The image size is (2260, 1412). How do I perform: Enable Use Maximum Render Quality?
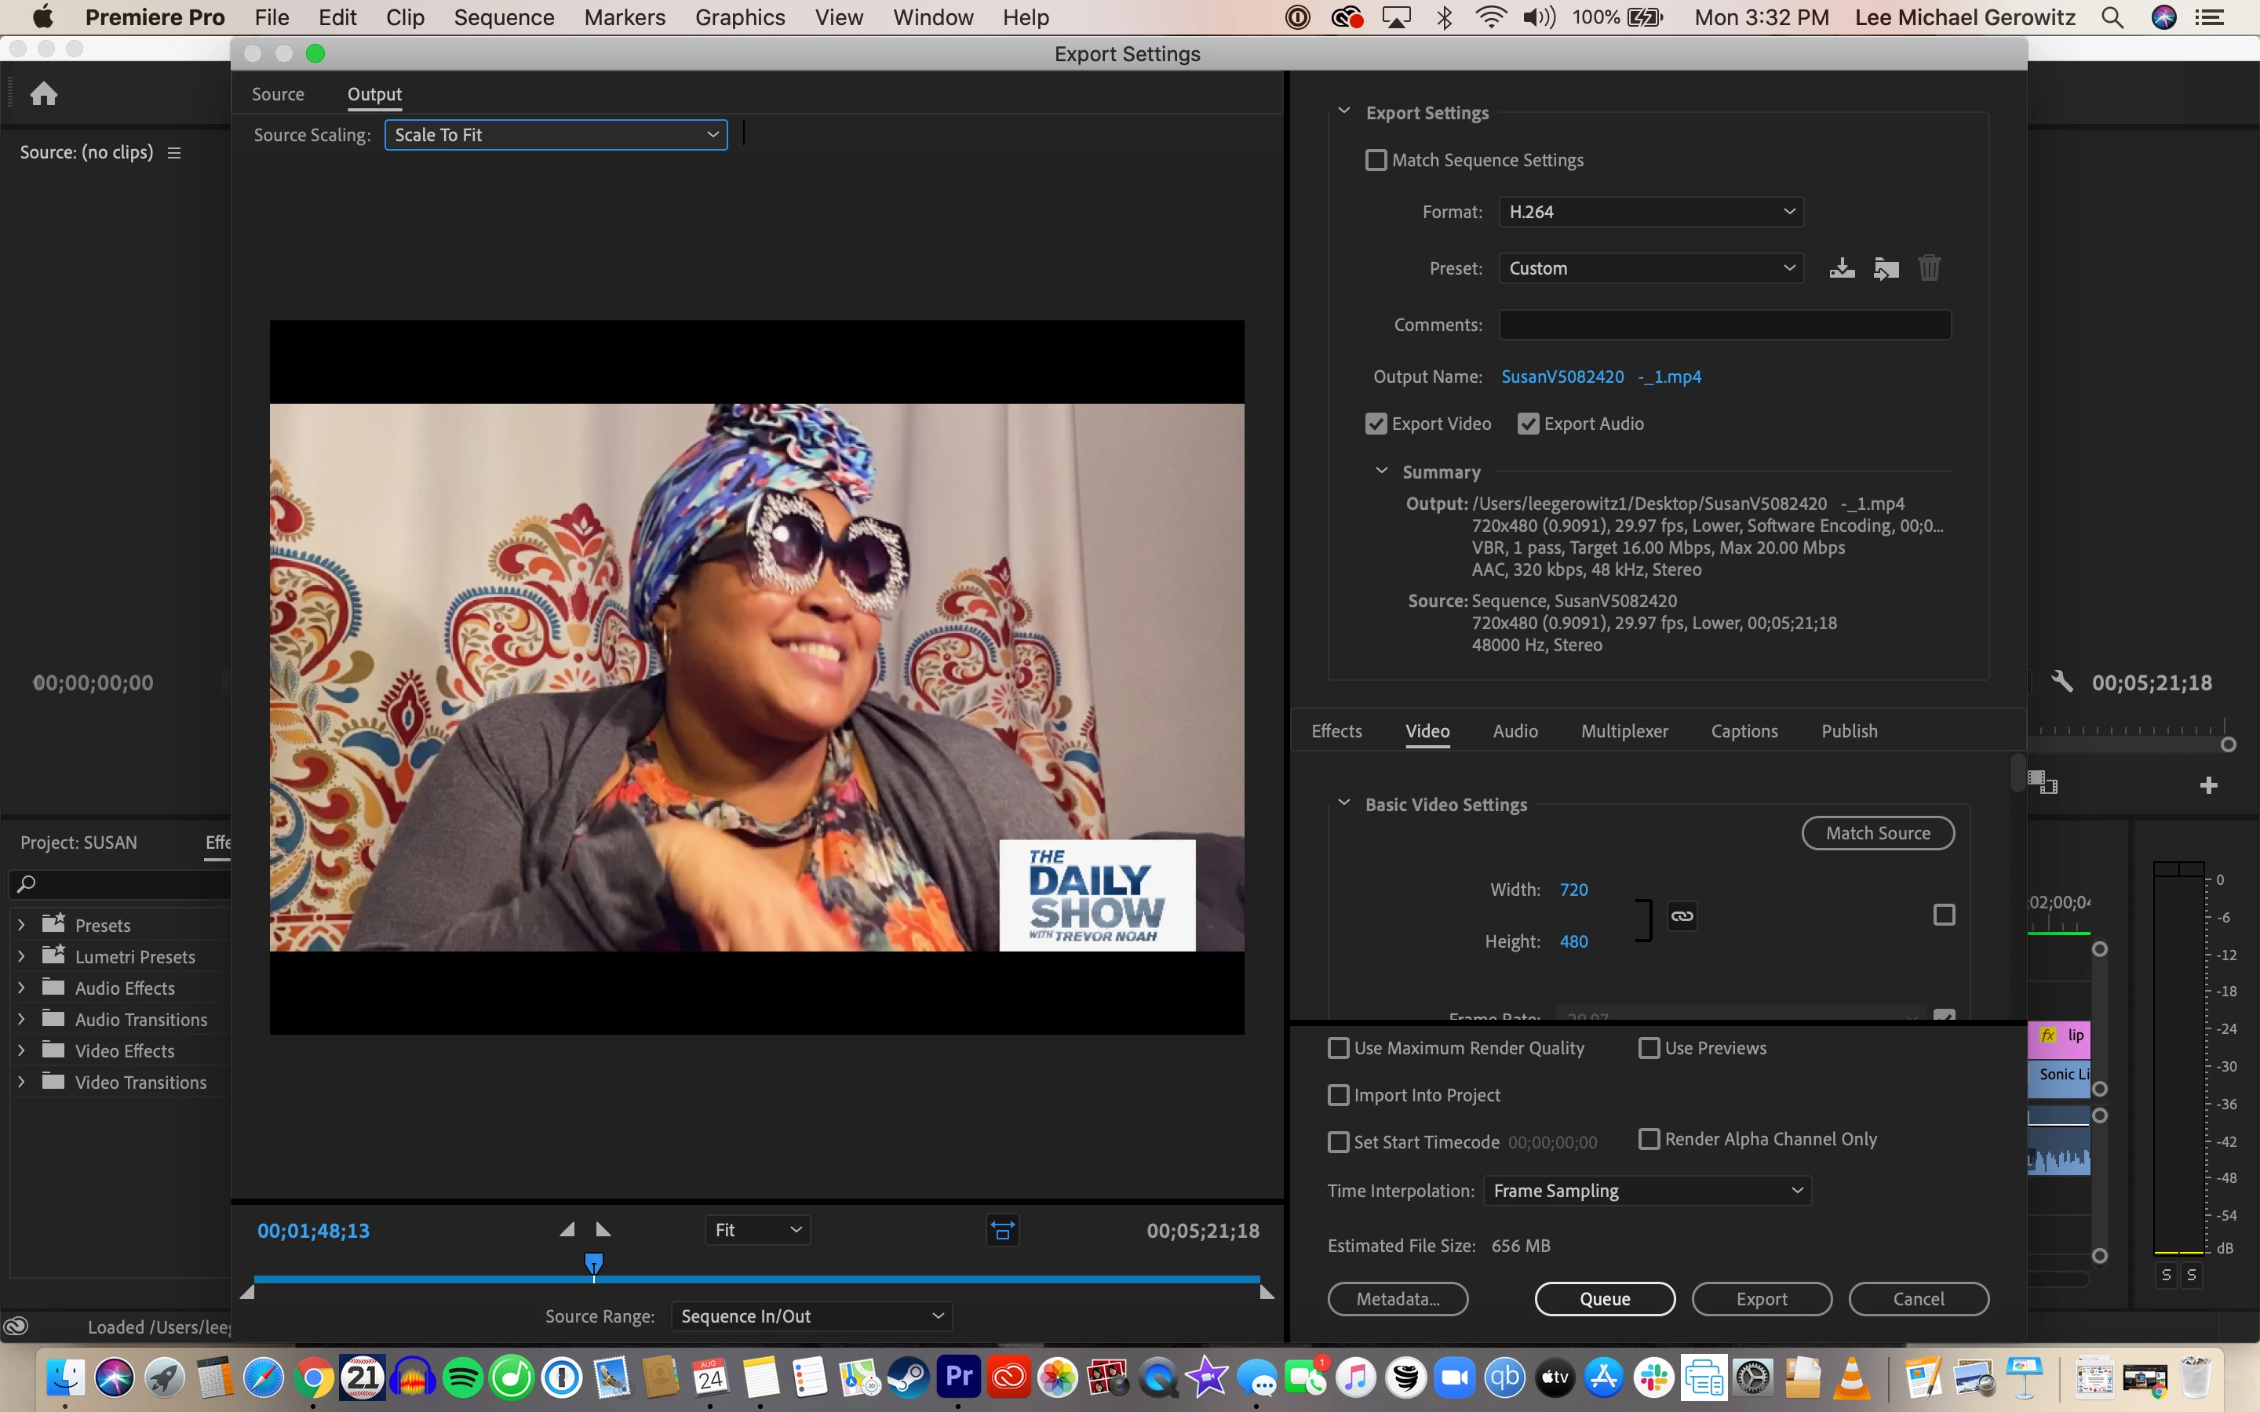tap(1338, 1048)
